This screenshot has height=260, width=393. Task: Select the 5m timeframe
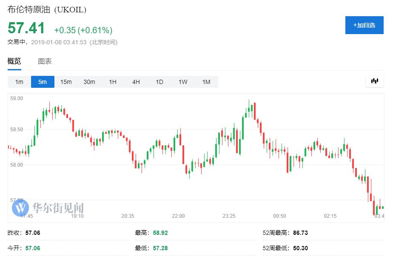(x=43, y=82)
